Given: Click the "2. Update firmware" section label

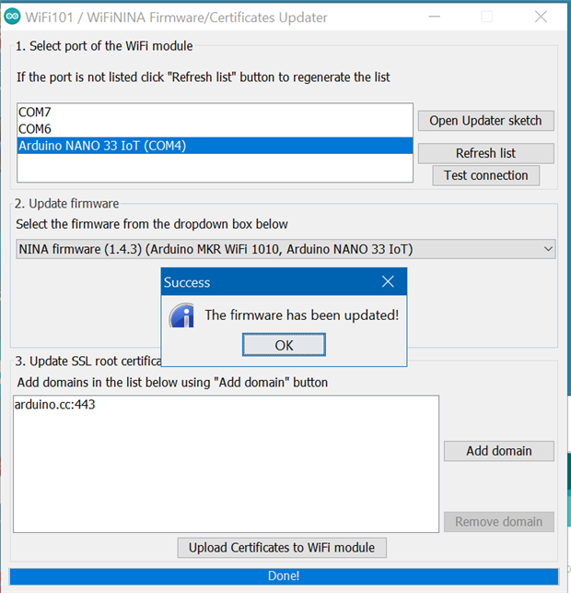Looking at the screenshot, I should point(67,204).
